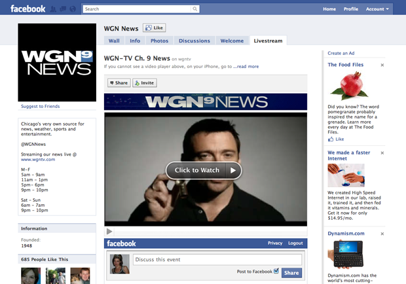
Task: Click Logout in the Facebook chat bar
Action: point(295,243)
